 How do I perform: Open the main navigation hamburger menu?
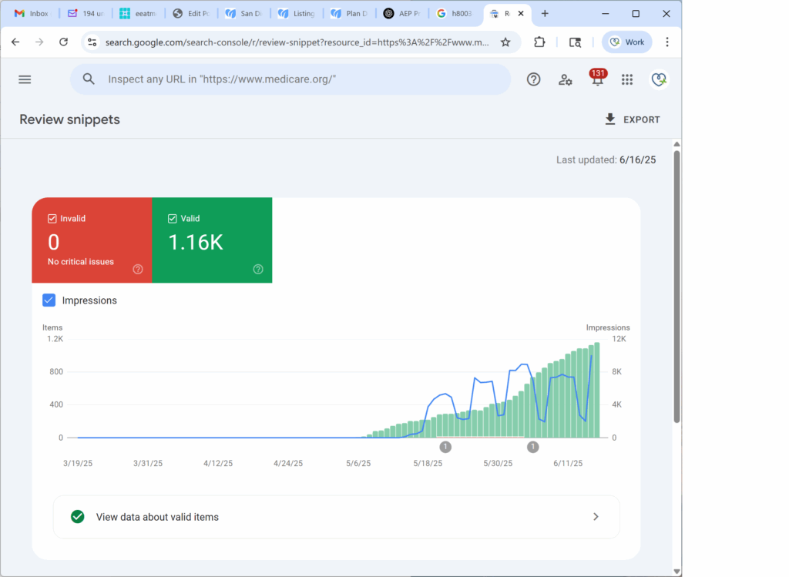click(25, 79)
